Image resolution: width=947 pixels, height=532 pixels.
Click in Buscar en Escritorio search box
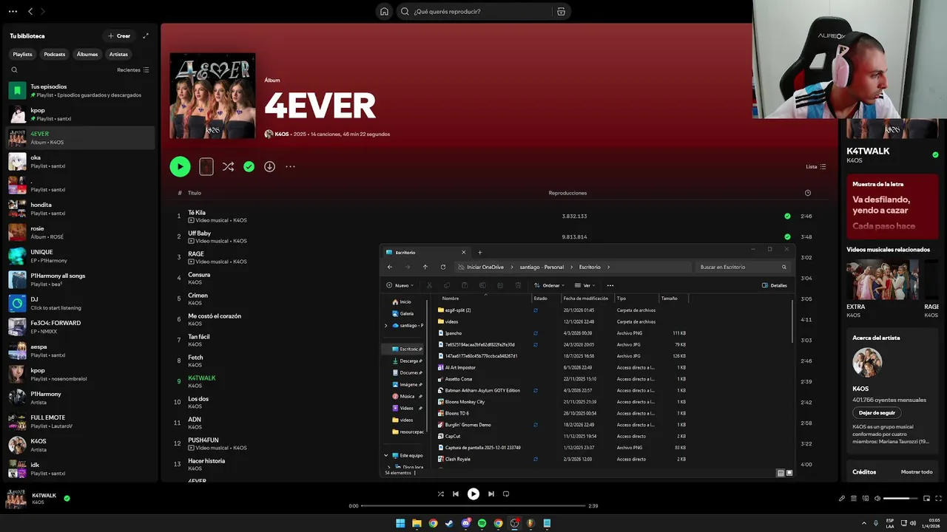742,267
